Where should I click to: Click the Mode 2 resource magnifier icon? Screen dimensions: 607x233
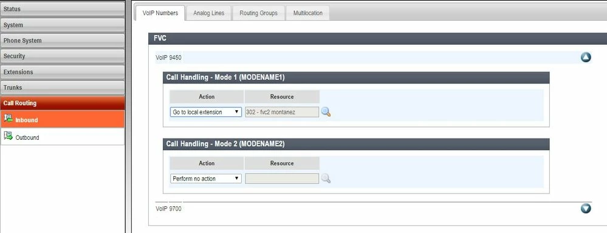326,179
